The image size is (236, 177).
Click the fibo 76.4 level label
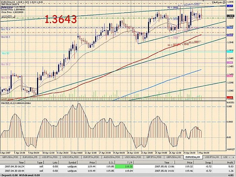6,29
